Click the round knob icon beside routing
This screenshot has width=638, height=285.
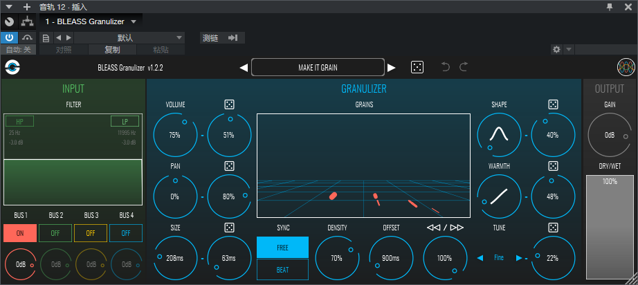click(x=10, y=21)
